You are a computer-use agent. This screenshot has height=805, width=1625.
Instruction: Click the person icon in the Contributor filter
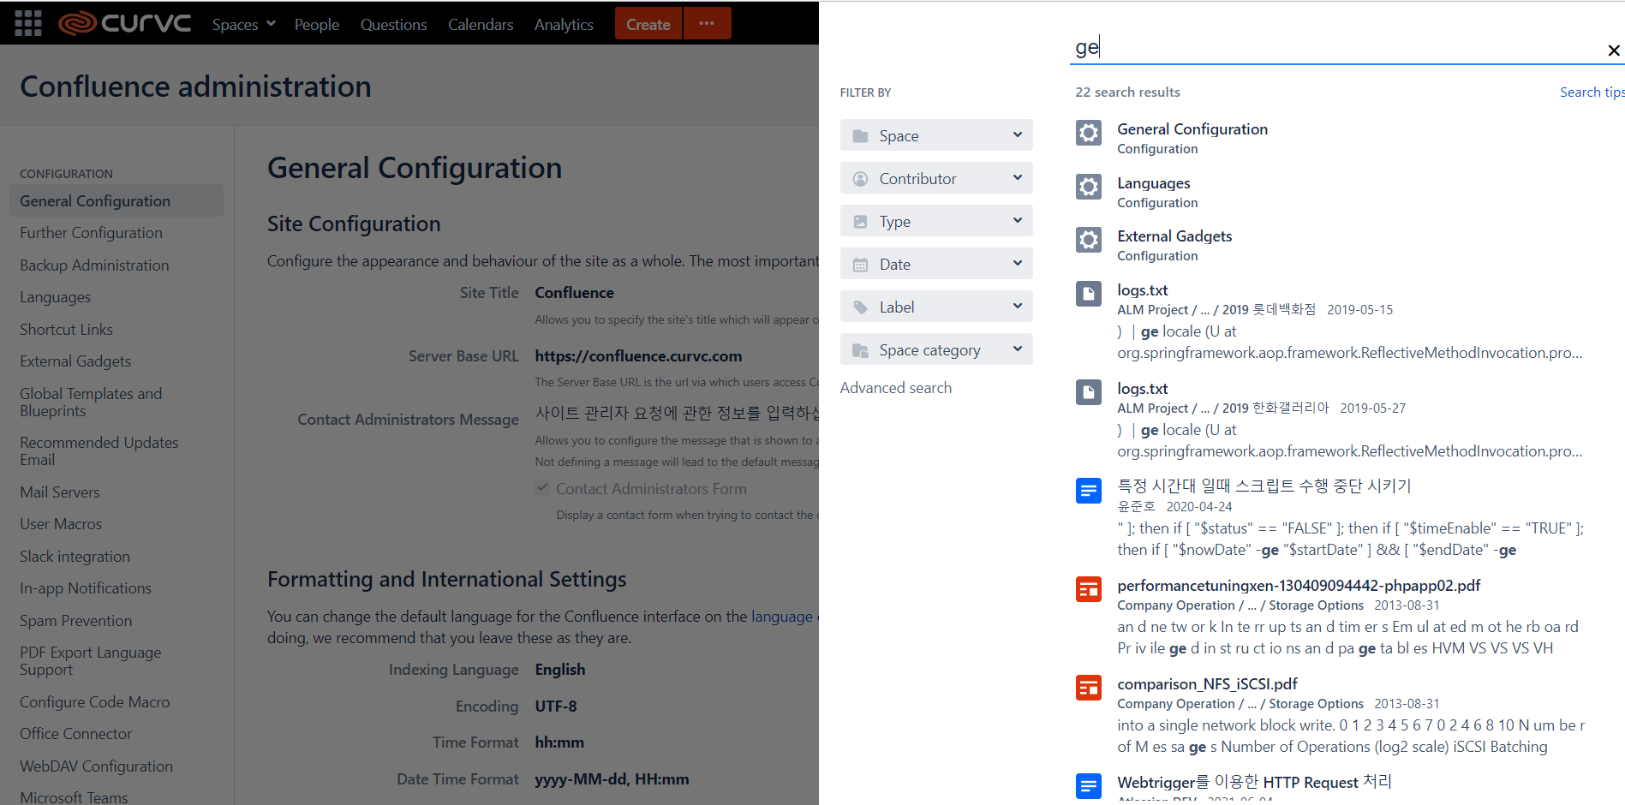(860, 179)
